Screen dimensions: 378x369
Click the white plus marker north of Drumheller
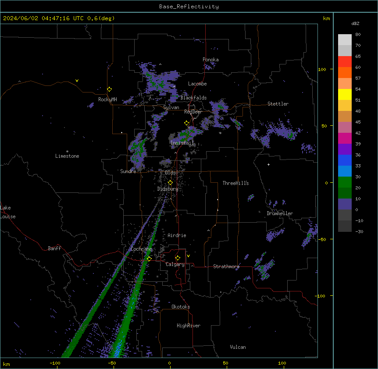tap(268, 164)
